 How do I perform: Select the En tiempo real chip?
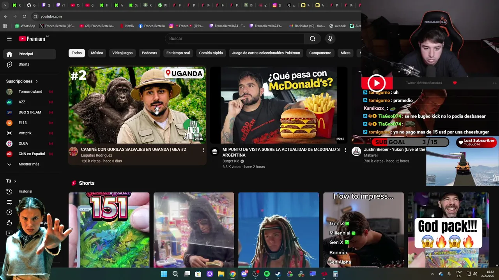(x=178, y=53)
